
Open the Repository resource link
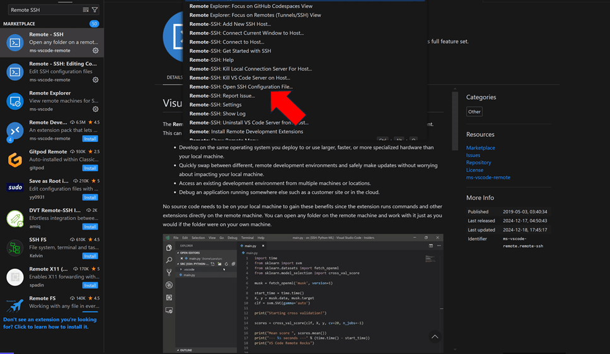coord(478,162)
